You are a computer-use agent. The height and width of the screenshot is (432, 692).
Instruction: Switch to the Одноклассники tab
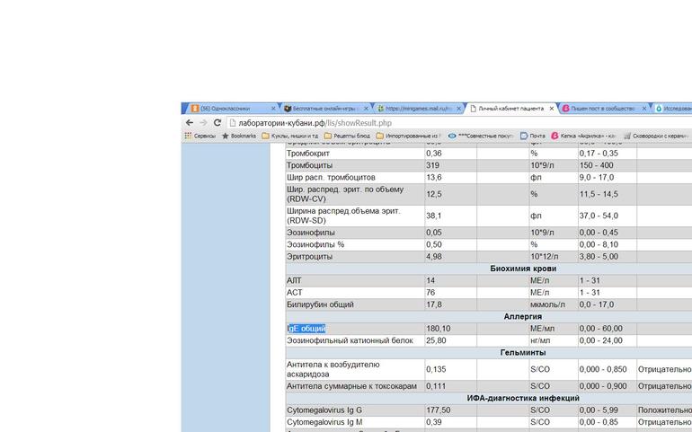click(x=225, y=109)
